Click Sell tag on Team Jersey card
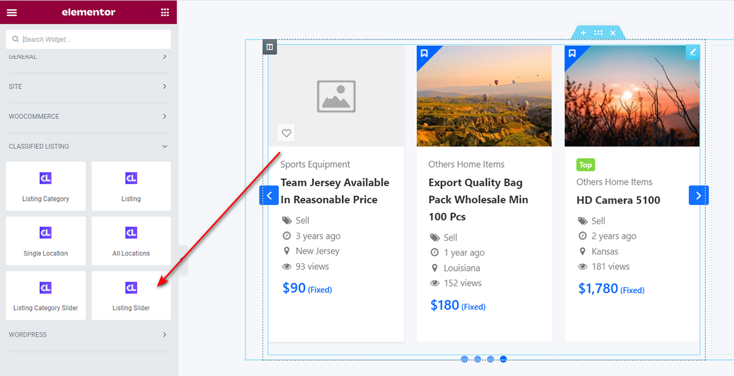734x376 pixels. click(303, 220)
